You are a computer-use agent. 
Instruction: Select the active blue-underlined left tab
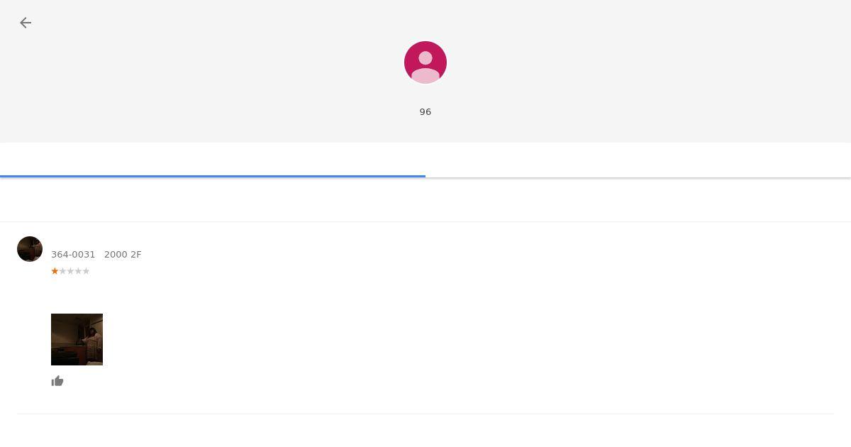pos(213,160)
